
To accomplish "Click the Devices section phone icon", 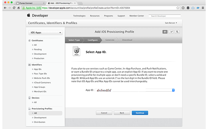I will (x=29, y=98).
